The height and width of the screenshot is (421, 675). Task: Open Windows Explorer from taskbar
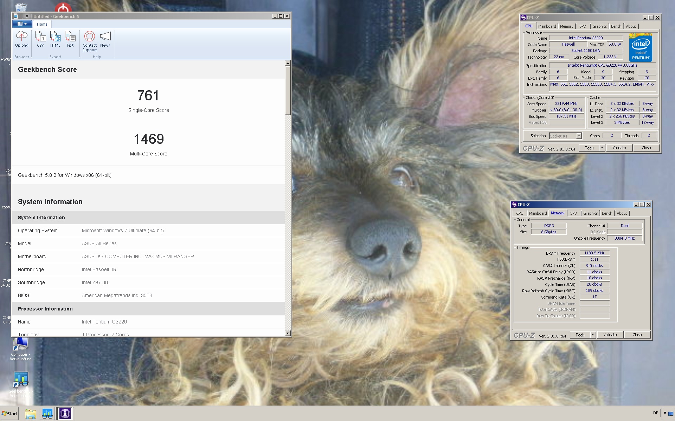[x=31, y=414]
